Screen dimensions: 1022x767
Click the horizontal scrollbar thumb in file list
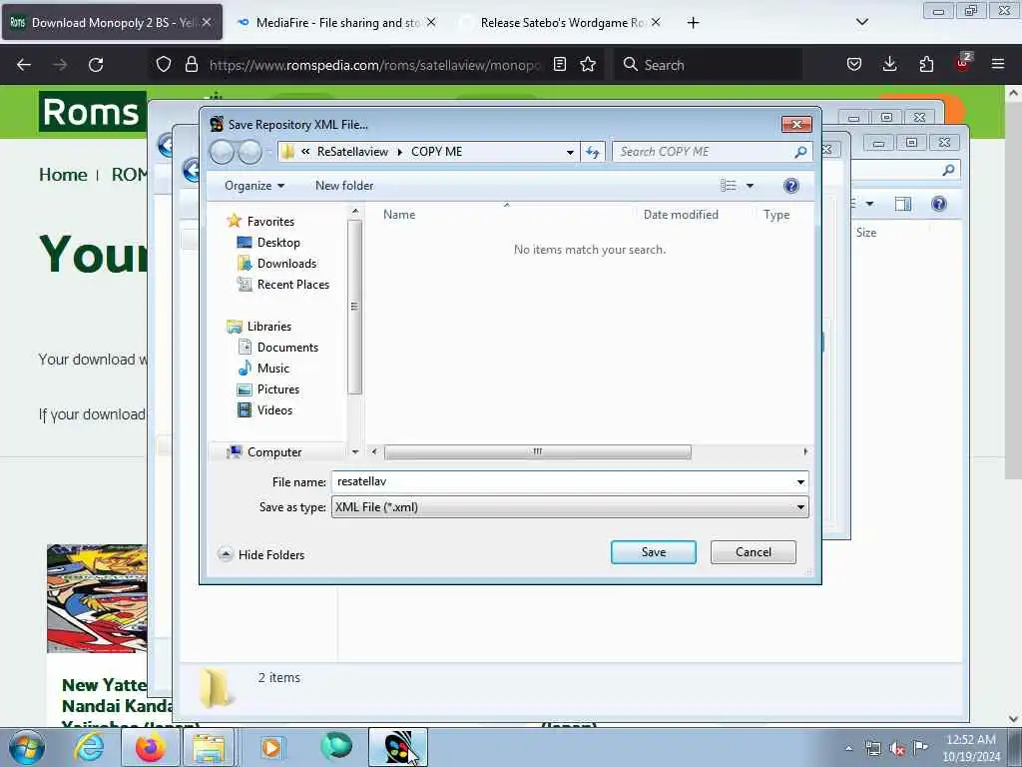[538, 451]
